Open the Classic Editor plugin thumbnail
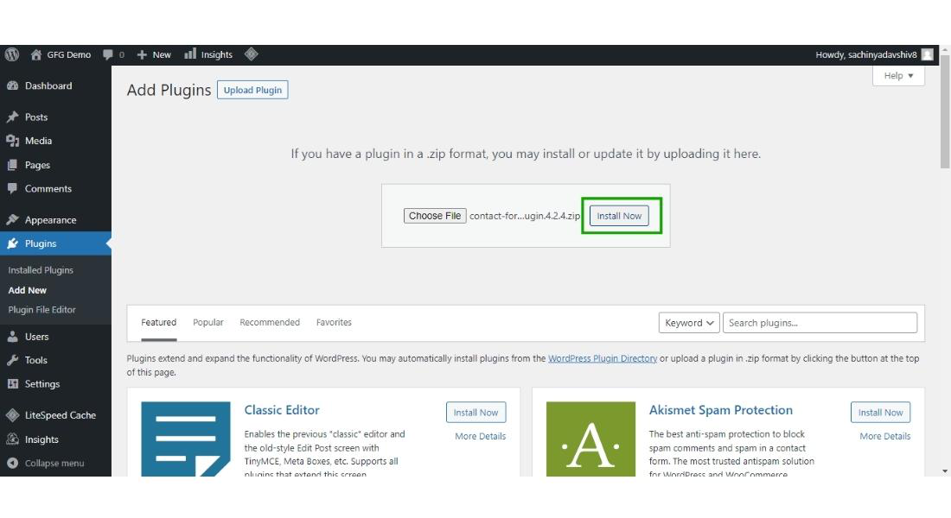 click(186, 439)
